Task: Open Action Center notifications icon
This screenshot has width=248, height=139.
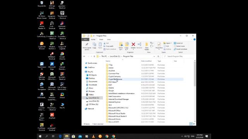Action: point(207,136)
